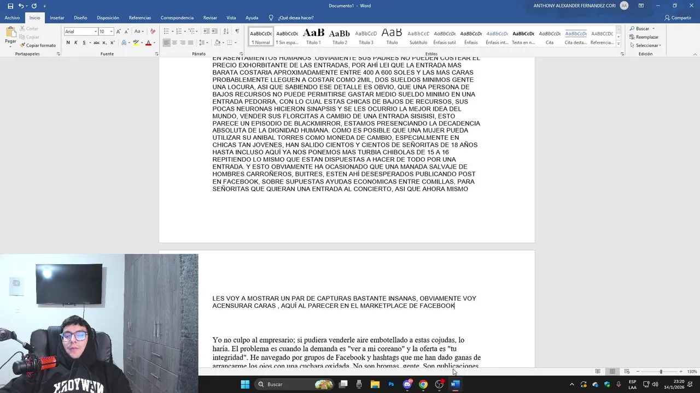
Task: Switch to the Referencias tab
Action: [140, 17]
